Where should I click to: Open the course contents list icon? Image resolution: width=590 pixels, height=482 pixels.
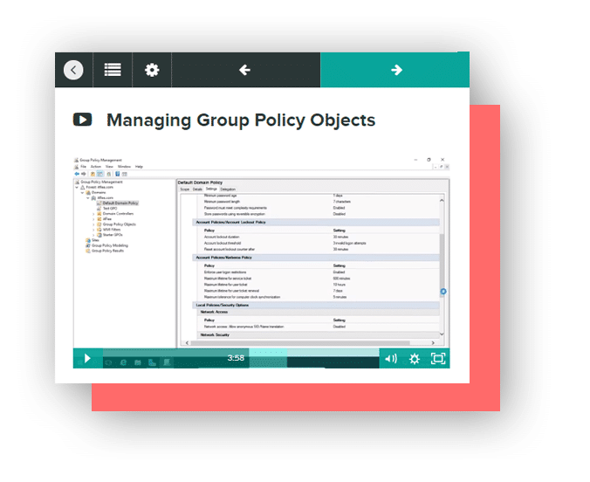pos(113,70)
